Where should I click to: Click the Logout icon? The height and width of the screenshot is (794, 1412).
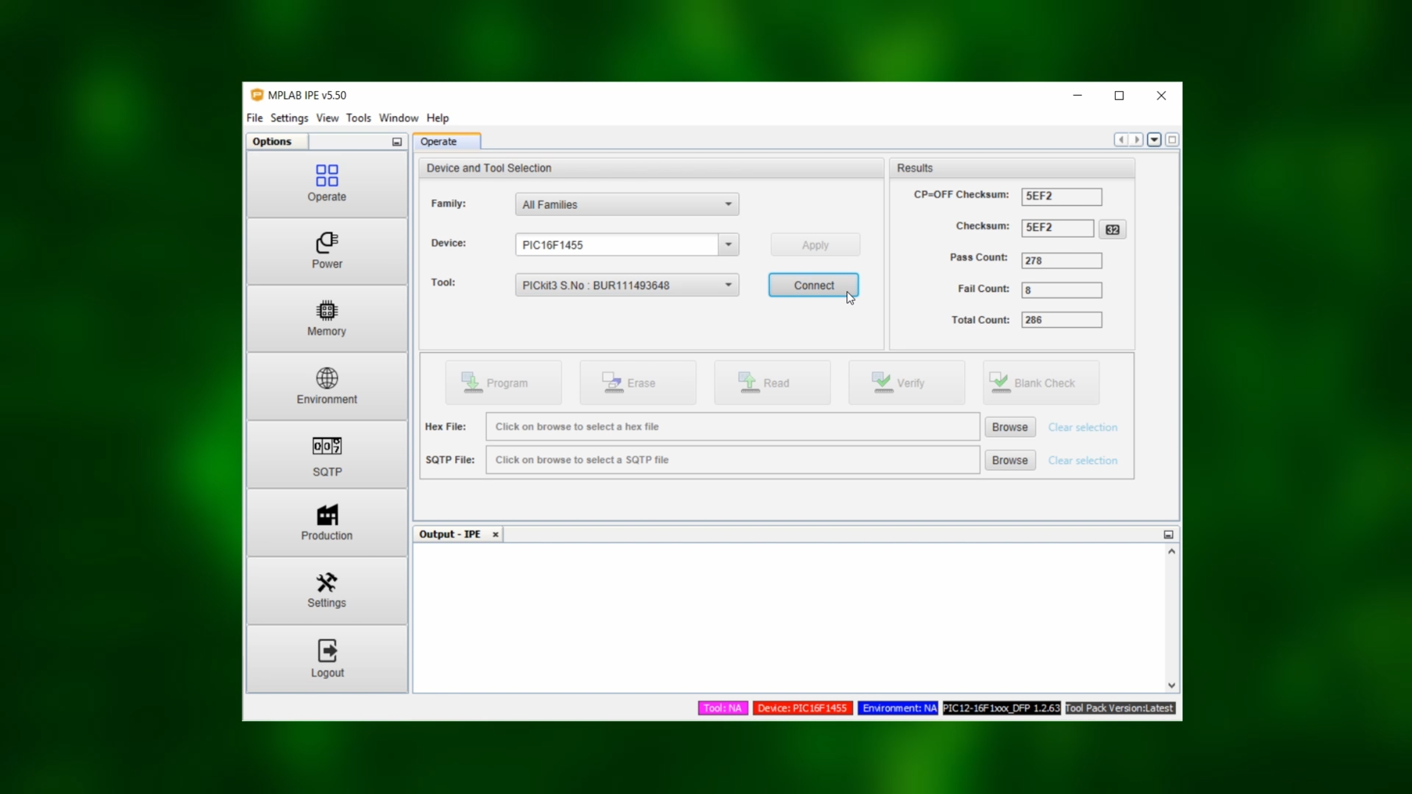point(327,652)
